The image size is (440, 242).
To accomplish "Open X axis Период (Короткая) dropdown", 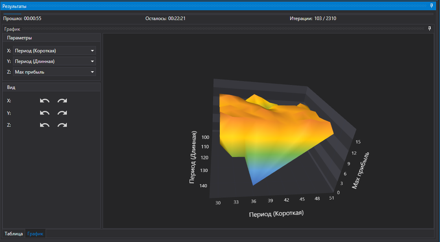I will [54, 50].
